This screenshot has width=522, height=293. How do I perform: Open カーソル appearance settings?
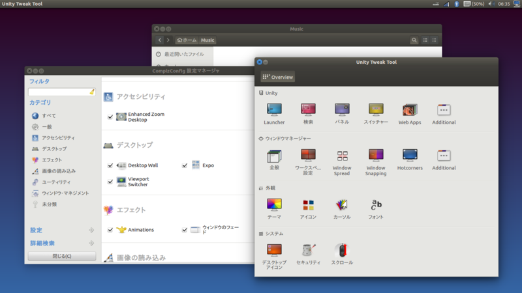(342, 208)
